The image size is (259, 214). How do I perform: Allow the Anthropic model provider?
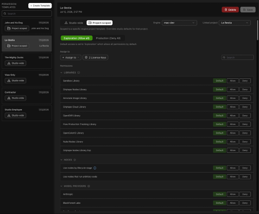(x=232, y=194)
